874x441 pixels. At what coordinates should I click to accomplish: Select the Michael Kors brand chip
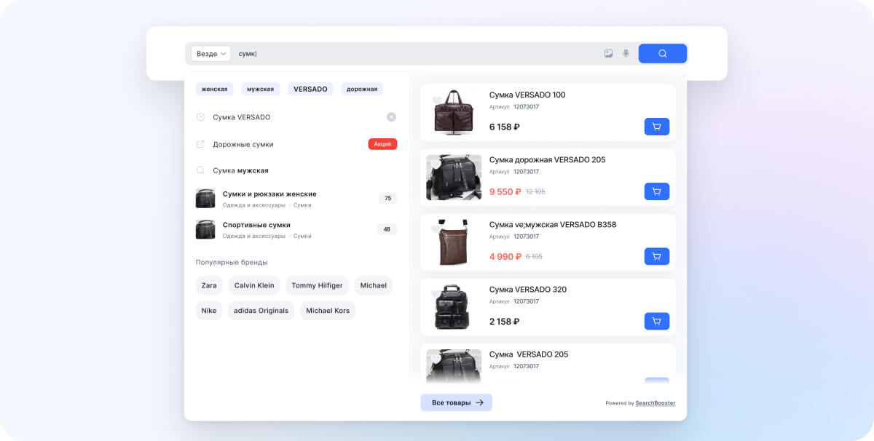pos(328,311)
